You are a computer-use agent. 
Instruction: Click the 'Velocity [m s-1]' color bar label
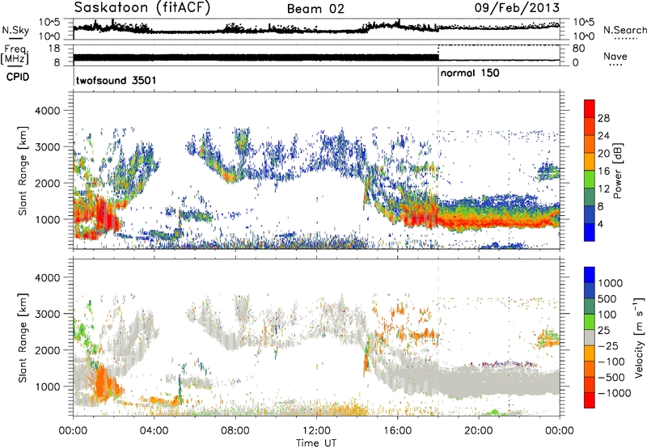[639, 337]
